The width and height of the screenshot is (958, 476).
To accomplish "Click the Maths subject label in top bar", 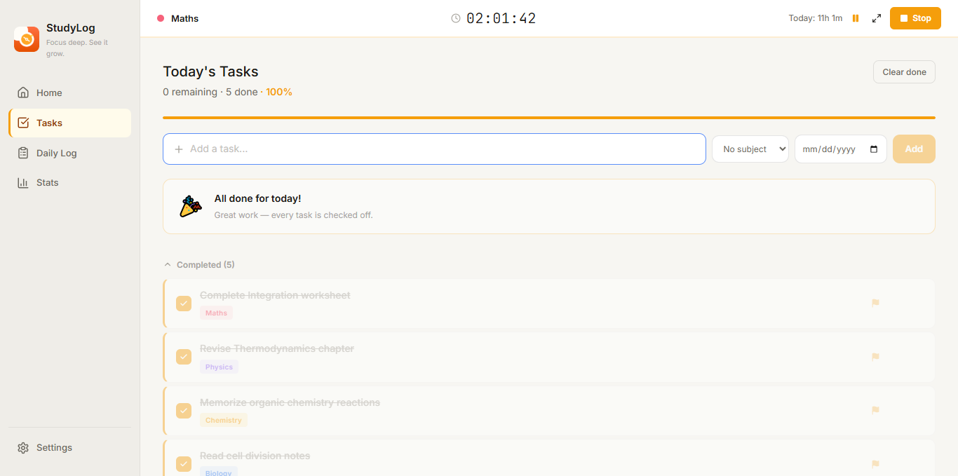I will (x=185, y=18).
